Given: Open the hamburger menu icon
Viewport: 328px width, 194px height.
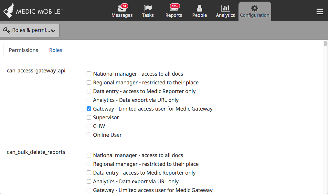Looking at the screenshot, I should pyautogui.click(x=320, y=12).
